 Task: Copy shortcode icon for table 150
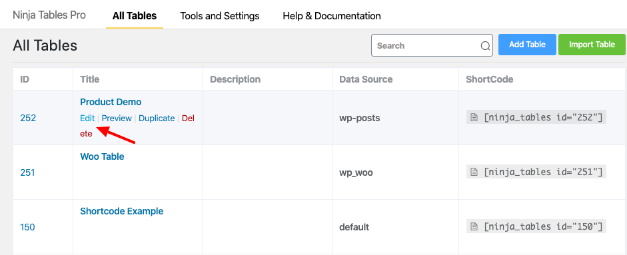[x=474, y=227]
